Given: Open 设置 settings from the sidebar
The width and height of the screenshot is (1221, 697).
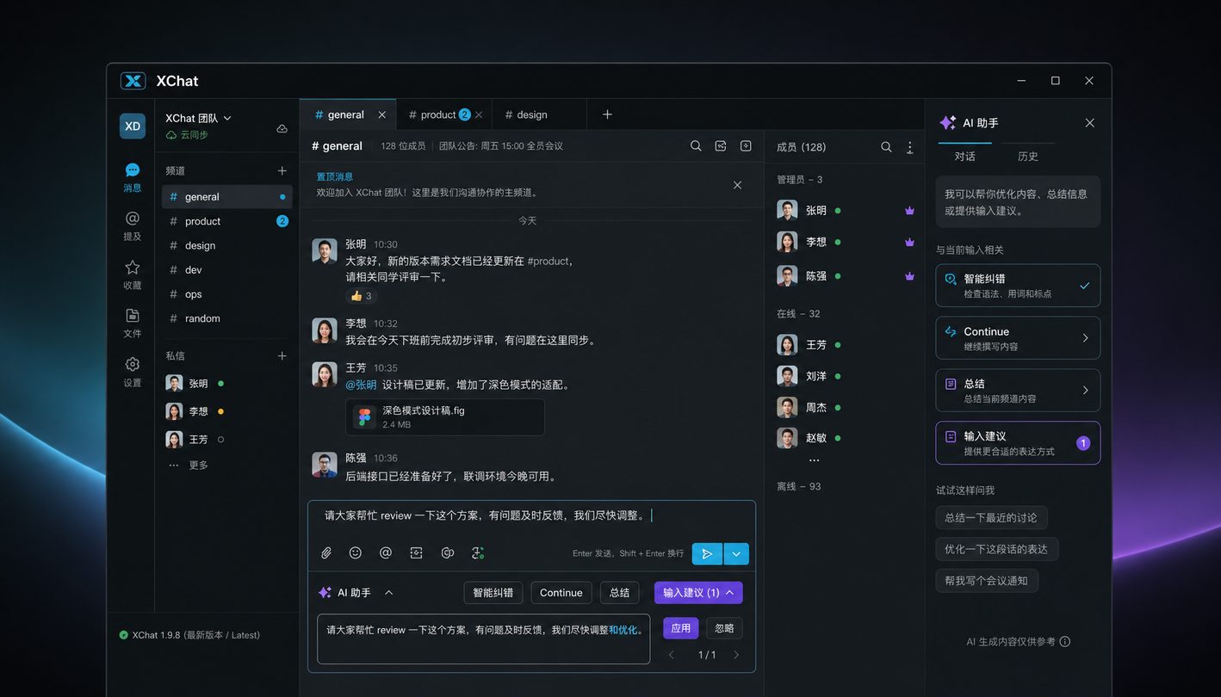Looking at the screenshot, I should pyautogui.click(x=133, y=372).
